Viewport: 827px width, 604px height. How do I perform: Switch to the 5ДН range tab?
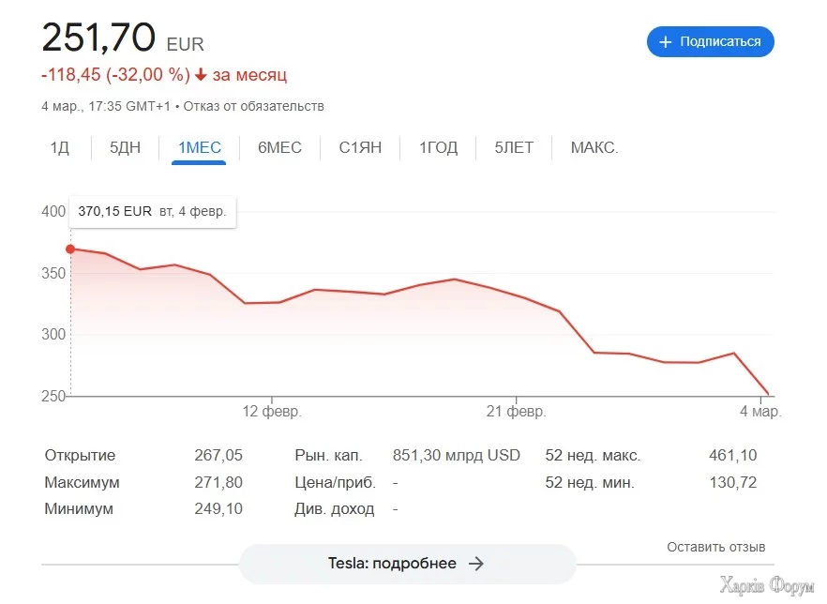(125, 148)
